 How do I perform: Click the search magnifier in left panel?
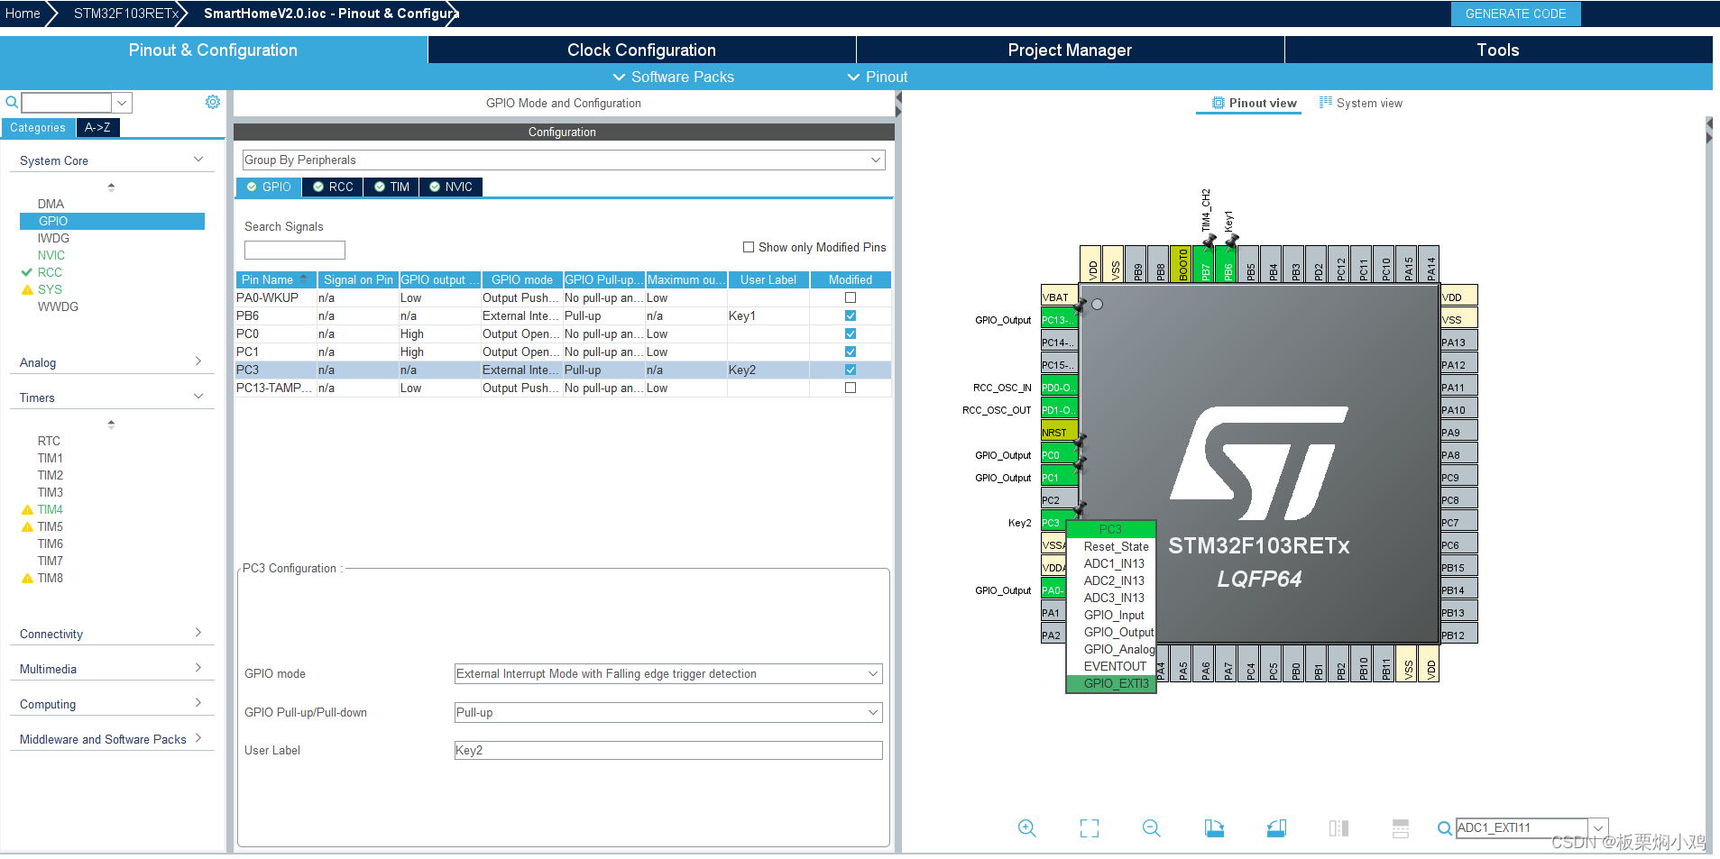point(12,102)
